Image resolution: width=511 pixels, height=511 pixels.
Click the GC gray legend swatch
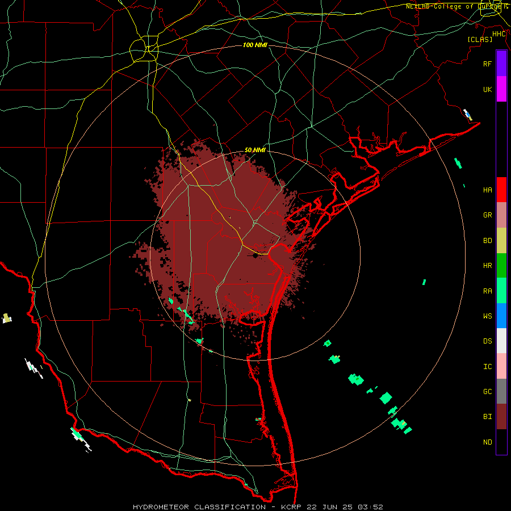click(501, 391)
